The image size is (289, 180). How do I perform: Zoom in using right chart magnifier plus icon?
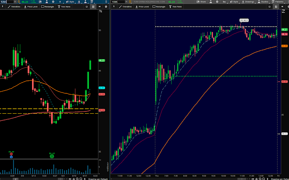260,179
